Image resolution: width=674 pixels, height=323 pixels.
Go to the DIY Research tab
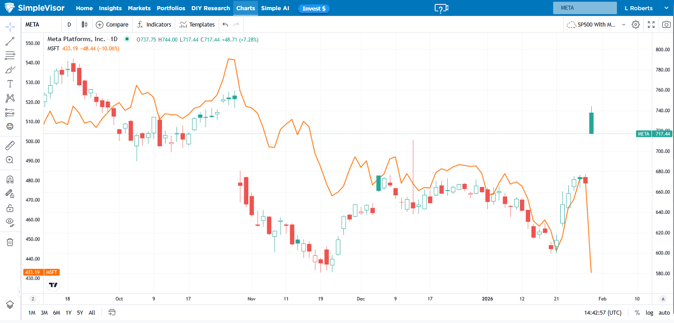pos(211,8)
